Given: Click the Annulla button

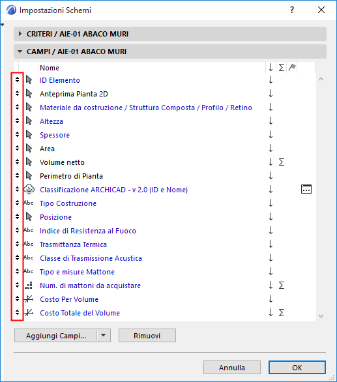Looking at the screenshot, I should tap(232, 368).
